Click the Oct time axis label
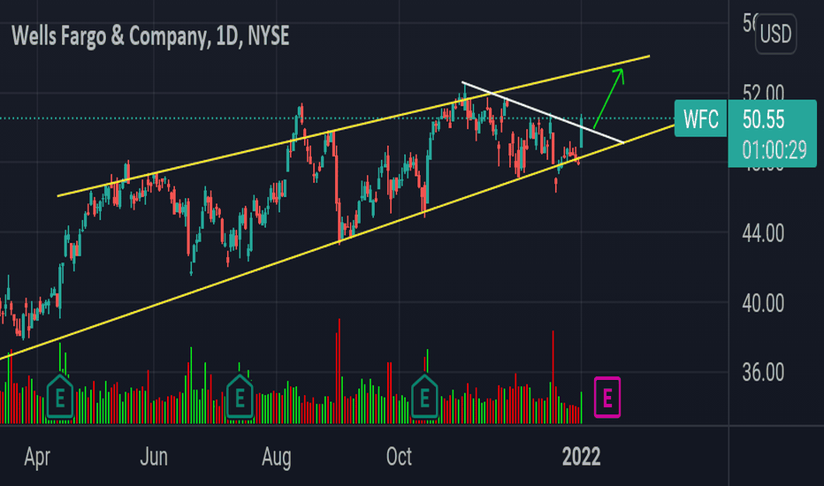 pyautogui.click(x=399, y=457)
